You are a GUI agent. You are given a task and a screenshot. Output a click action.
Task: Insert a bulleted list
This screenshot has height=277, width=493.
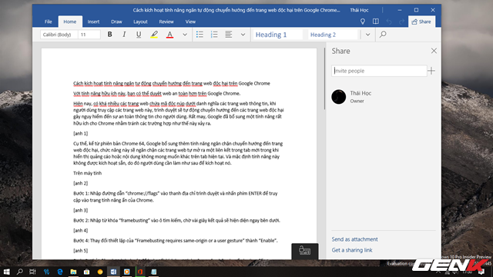pos(200,35)
